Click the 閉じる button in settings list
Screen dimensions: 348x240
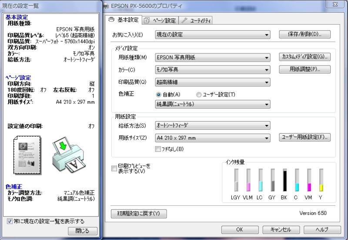[83, 231]
